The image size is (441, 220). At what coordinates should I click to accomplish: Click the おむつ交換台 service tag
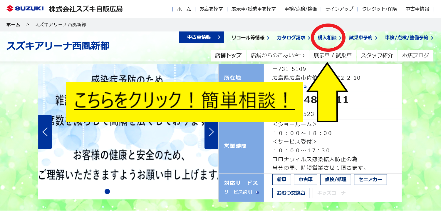tap(291, 193)
